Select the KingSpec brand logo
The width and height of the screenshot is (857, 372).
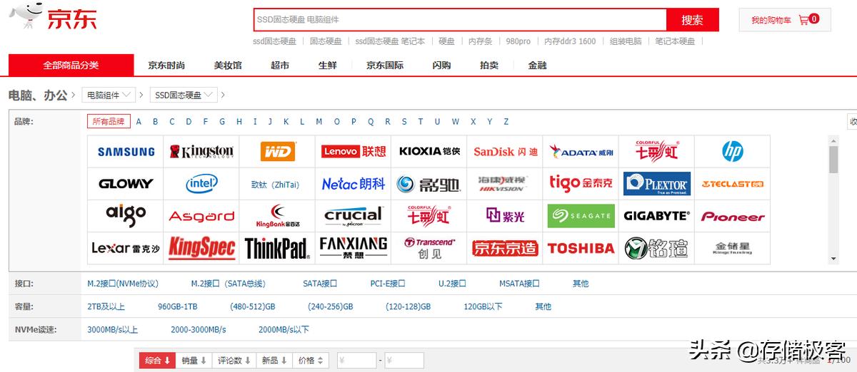click(201, 248)
